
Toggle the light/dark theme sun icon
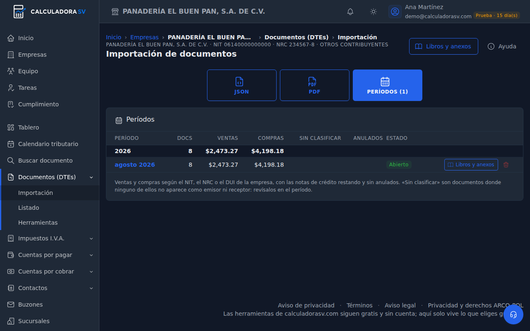[x=373, y=12]
